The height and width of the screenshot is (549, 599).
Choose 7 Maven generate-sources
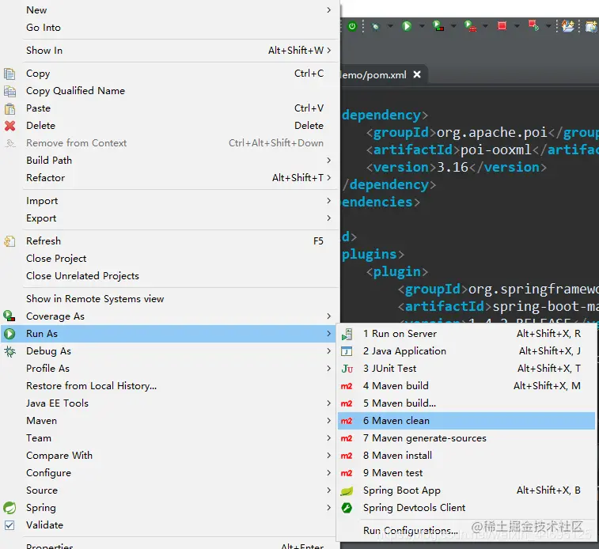pyautogui.click(x=466, y=438)
